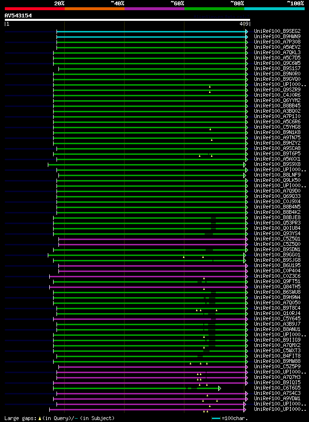
Task: Open UniRef100_Q9SZR9 hit
Action: (277, 90)
